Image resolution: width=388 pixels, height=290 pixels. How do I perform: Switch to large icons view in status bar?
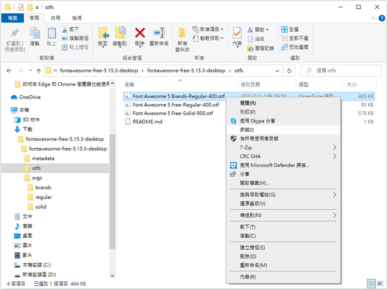(380, 284)
